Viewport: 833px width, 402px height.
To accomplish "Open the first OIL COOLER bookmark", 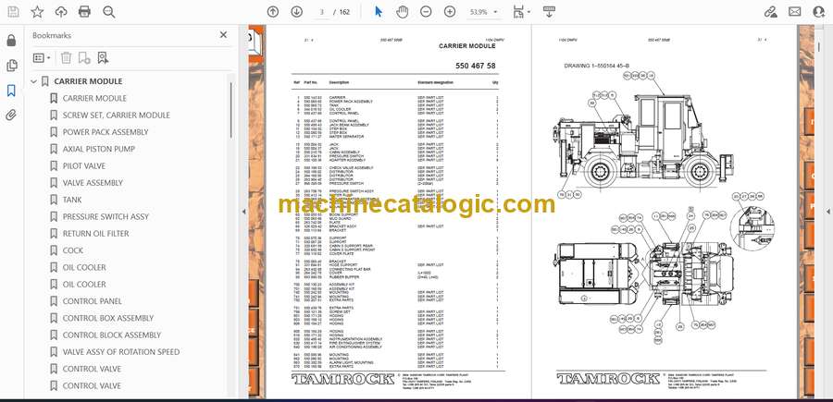I will pos(84,268).
